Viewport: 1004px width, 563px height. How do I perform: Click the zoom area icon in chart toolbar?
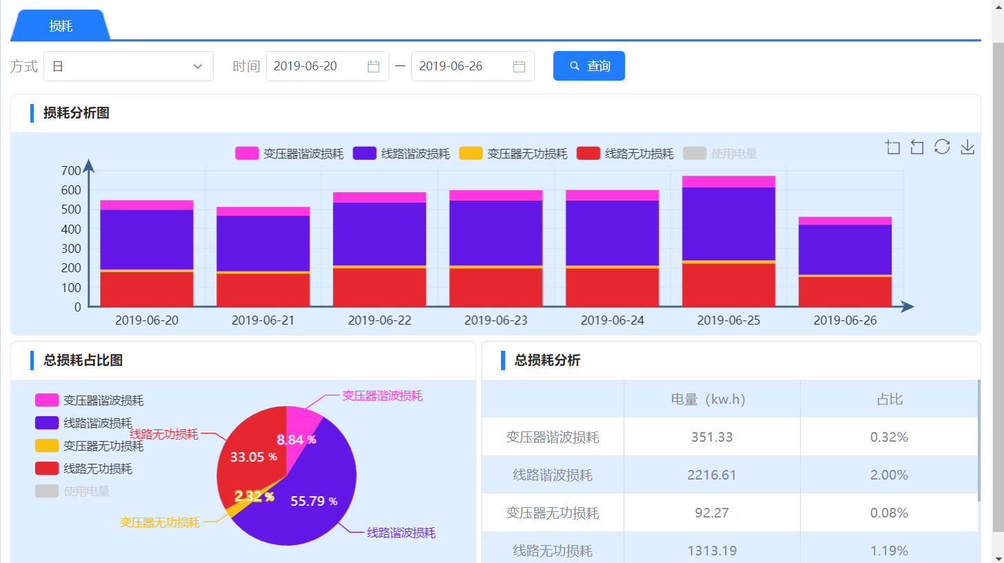pyautogui.click(x=892, y=147)
